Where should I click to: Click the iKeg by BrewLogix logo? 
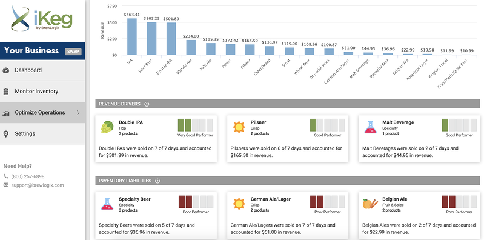[42, 19]
